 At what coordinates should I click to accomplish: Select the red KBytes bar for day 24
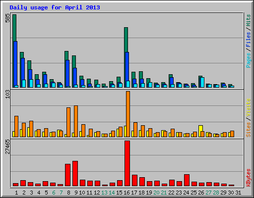[x=187, y=180]
